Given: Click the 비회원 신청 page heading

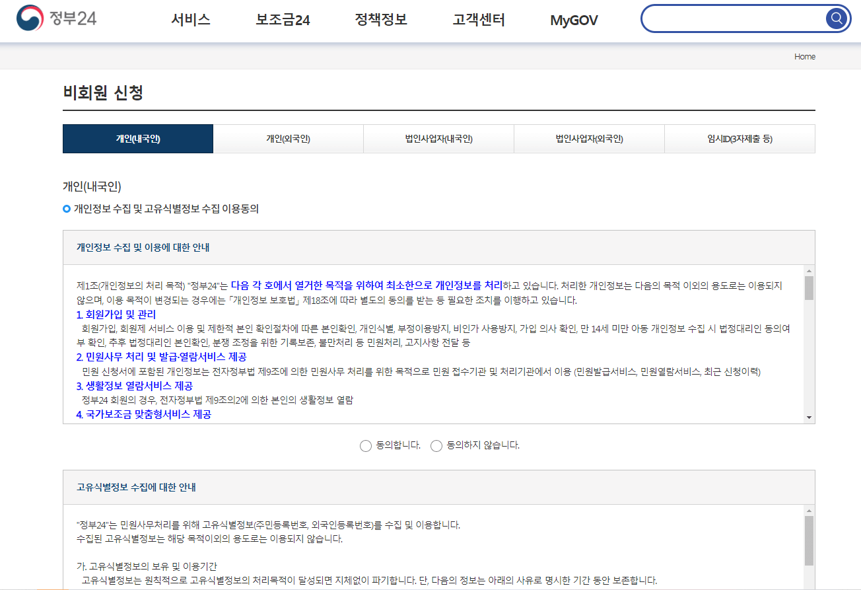Looking at the screenshot, I should (103, 93).
